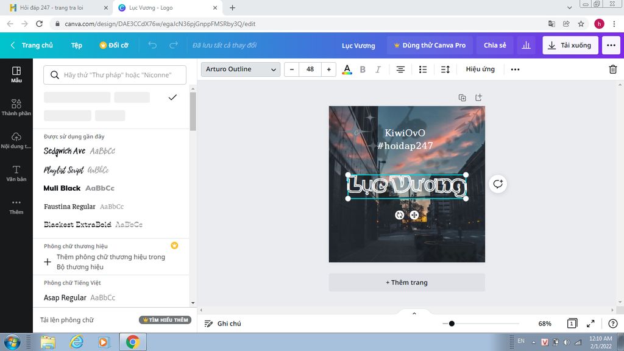624x351 pixels.
Task: Open the help question mark button
Action: point(613,324)
